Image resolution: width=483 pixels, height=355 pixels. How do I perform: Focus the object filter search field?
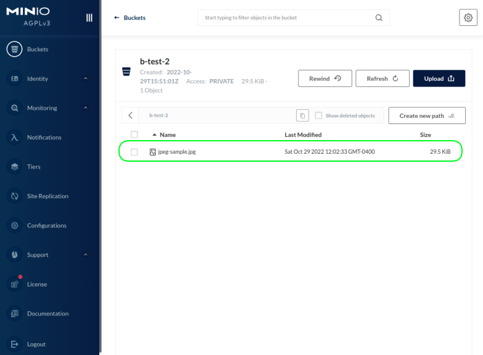287,18
